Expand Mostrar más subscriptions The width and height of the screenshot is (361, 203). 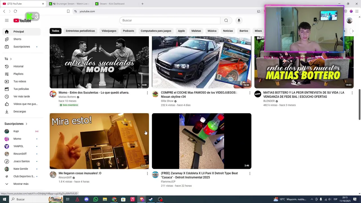[x=21, y=184]
